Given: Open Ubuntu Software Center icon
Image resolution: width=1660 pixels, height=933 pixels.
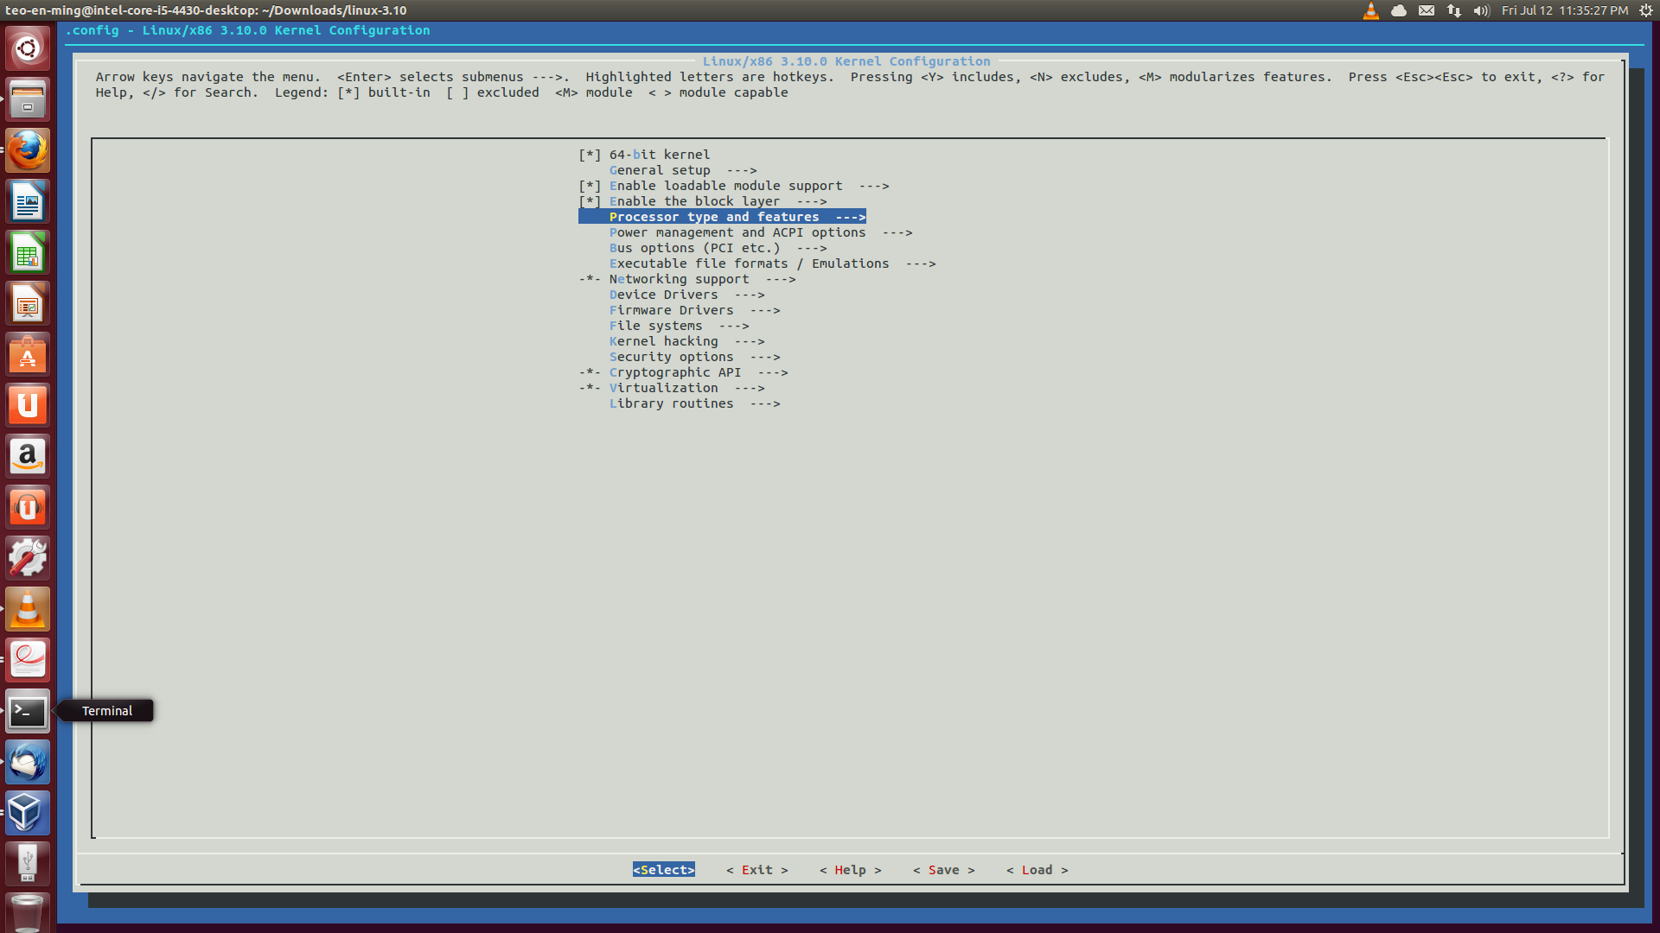Looking at the screenshot, I should pyautogui.click(x=28, y=355).
